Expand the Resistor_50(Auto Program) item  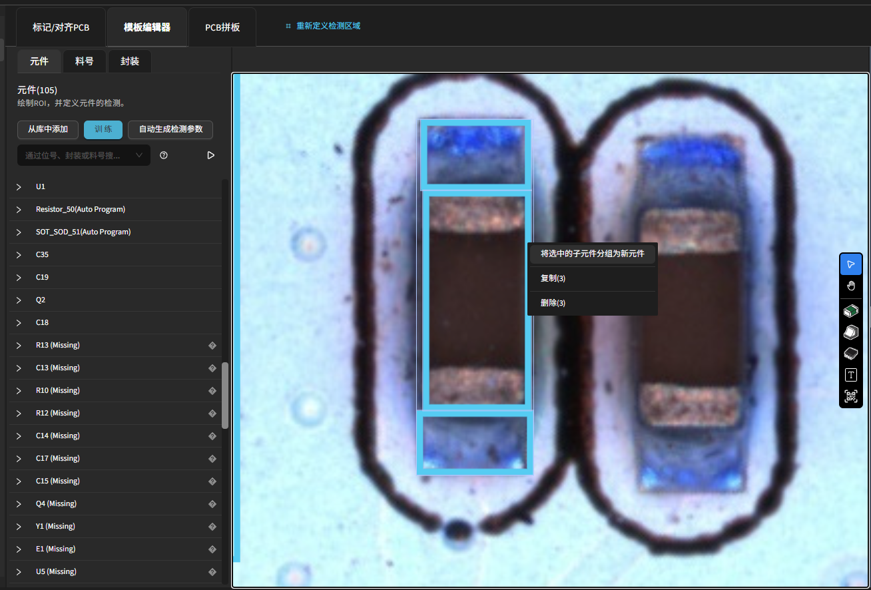(x=19, y=210)
